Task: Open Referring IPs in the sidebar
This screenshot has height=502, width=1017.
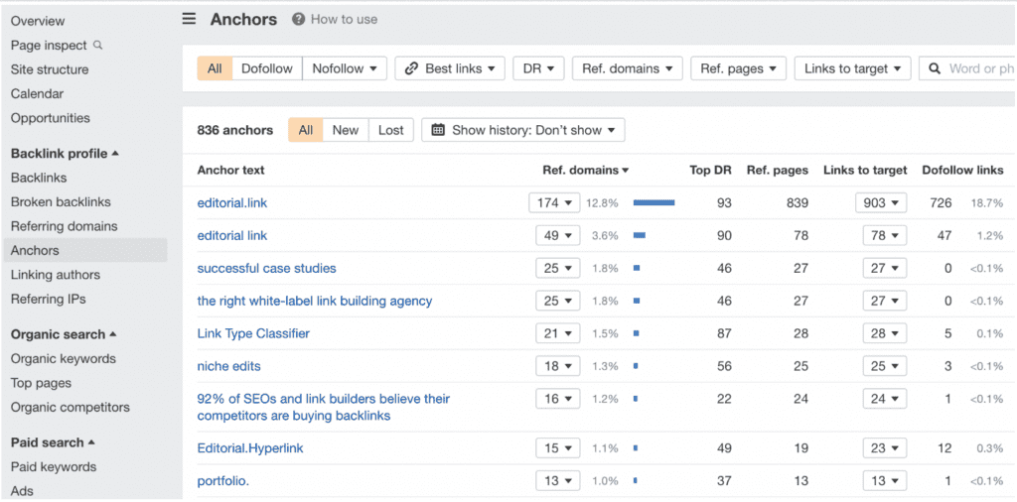Action: (x=48, y=300)
